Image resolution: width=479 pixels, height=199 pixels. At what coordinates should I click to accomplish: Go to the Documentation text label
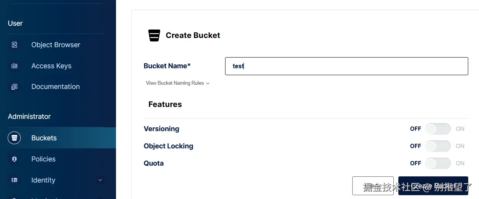[x=56, y=87]
